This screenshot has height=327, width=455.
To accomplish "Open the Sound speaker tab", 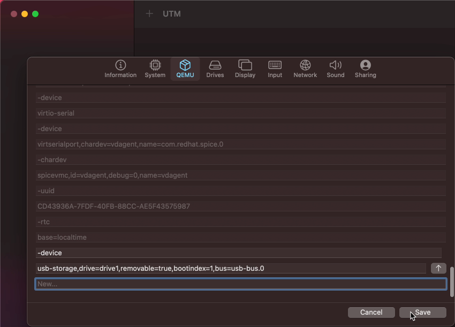I will pos(336,69).
